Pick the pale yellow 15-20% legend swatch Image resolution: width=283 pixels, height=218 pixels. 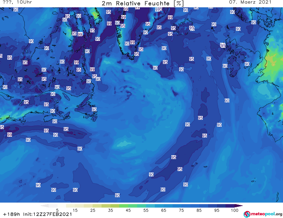(79, 206)
